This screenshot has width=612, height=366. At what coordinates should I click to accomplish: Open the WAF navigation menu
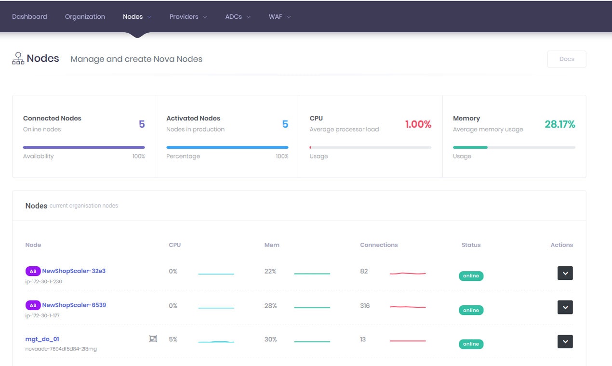click(x=279, y=16)
